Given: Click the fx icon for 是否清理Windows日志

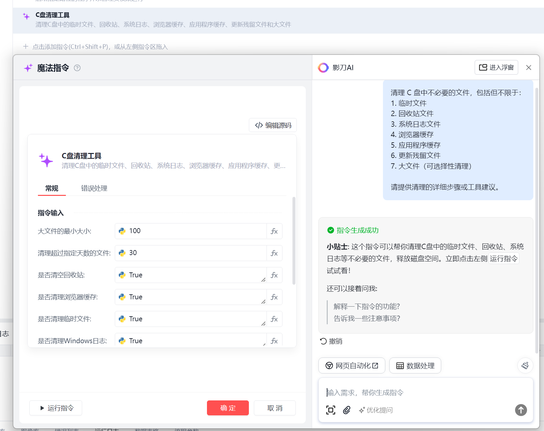Looking at the screenshot, I should (x=274, y=341).
